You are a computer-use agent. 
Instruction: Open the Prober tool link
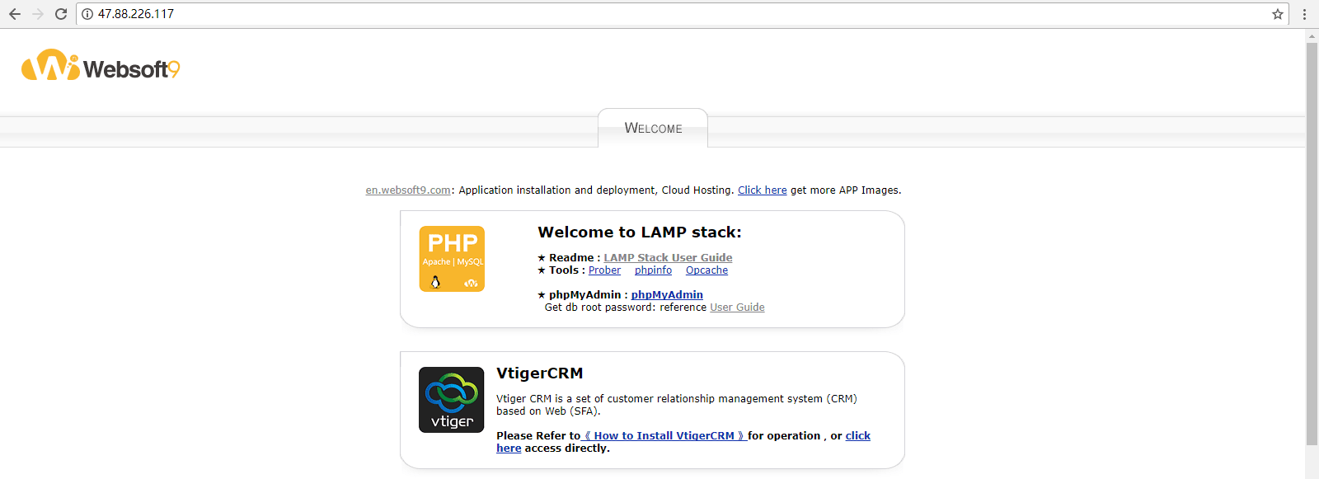(604, 270)
